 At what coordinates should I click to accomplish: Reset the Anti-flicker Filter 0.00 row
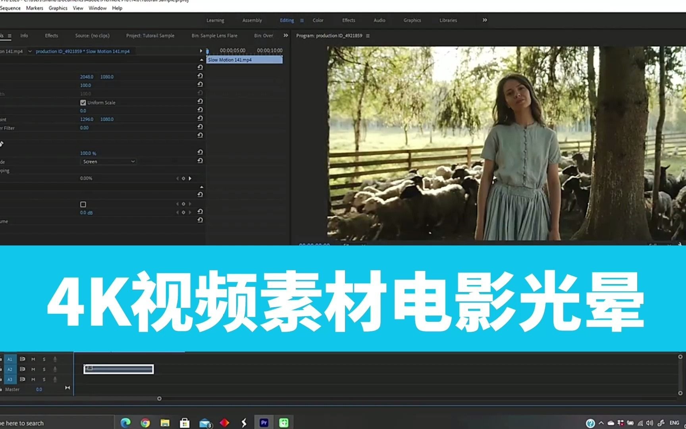pyautogui.click(x=200, y=127)
